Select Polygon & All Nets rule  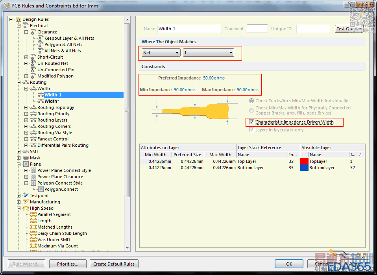tap(63, 44)
